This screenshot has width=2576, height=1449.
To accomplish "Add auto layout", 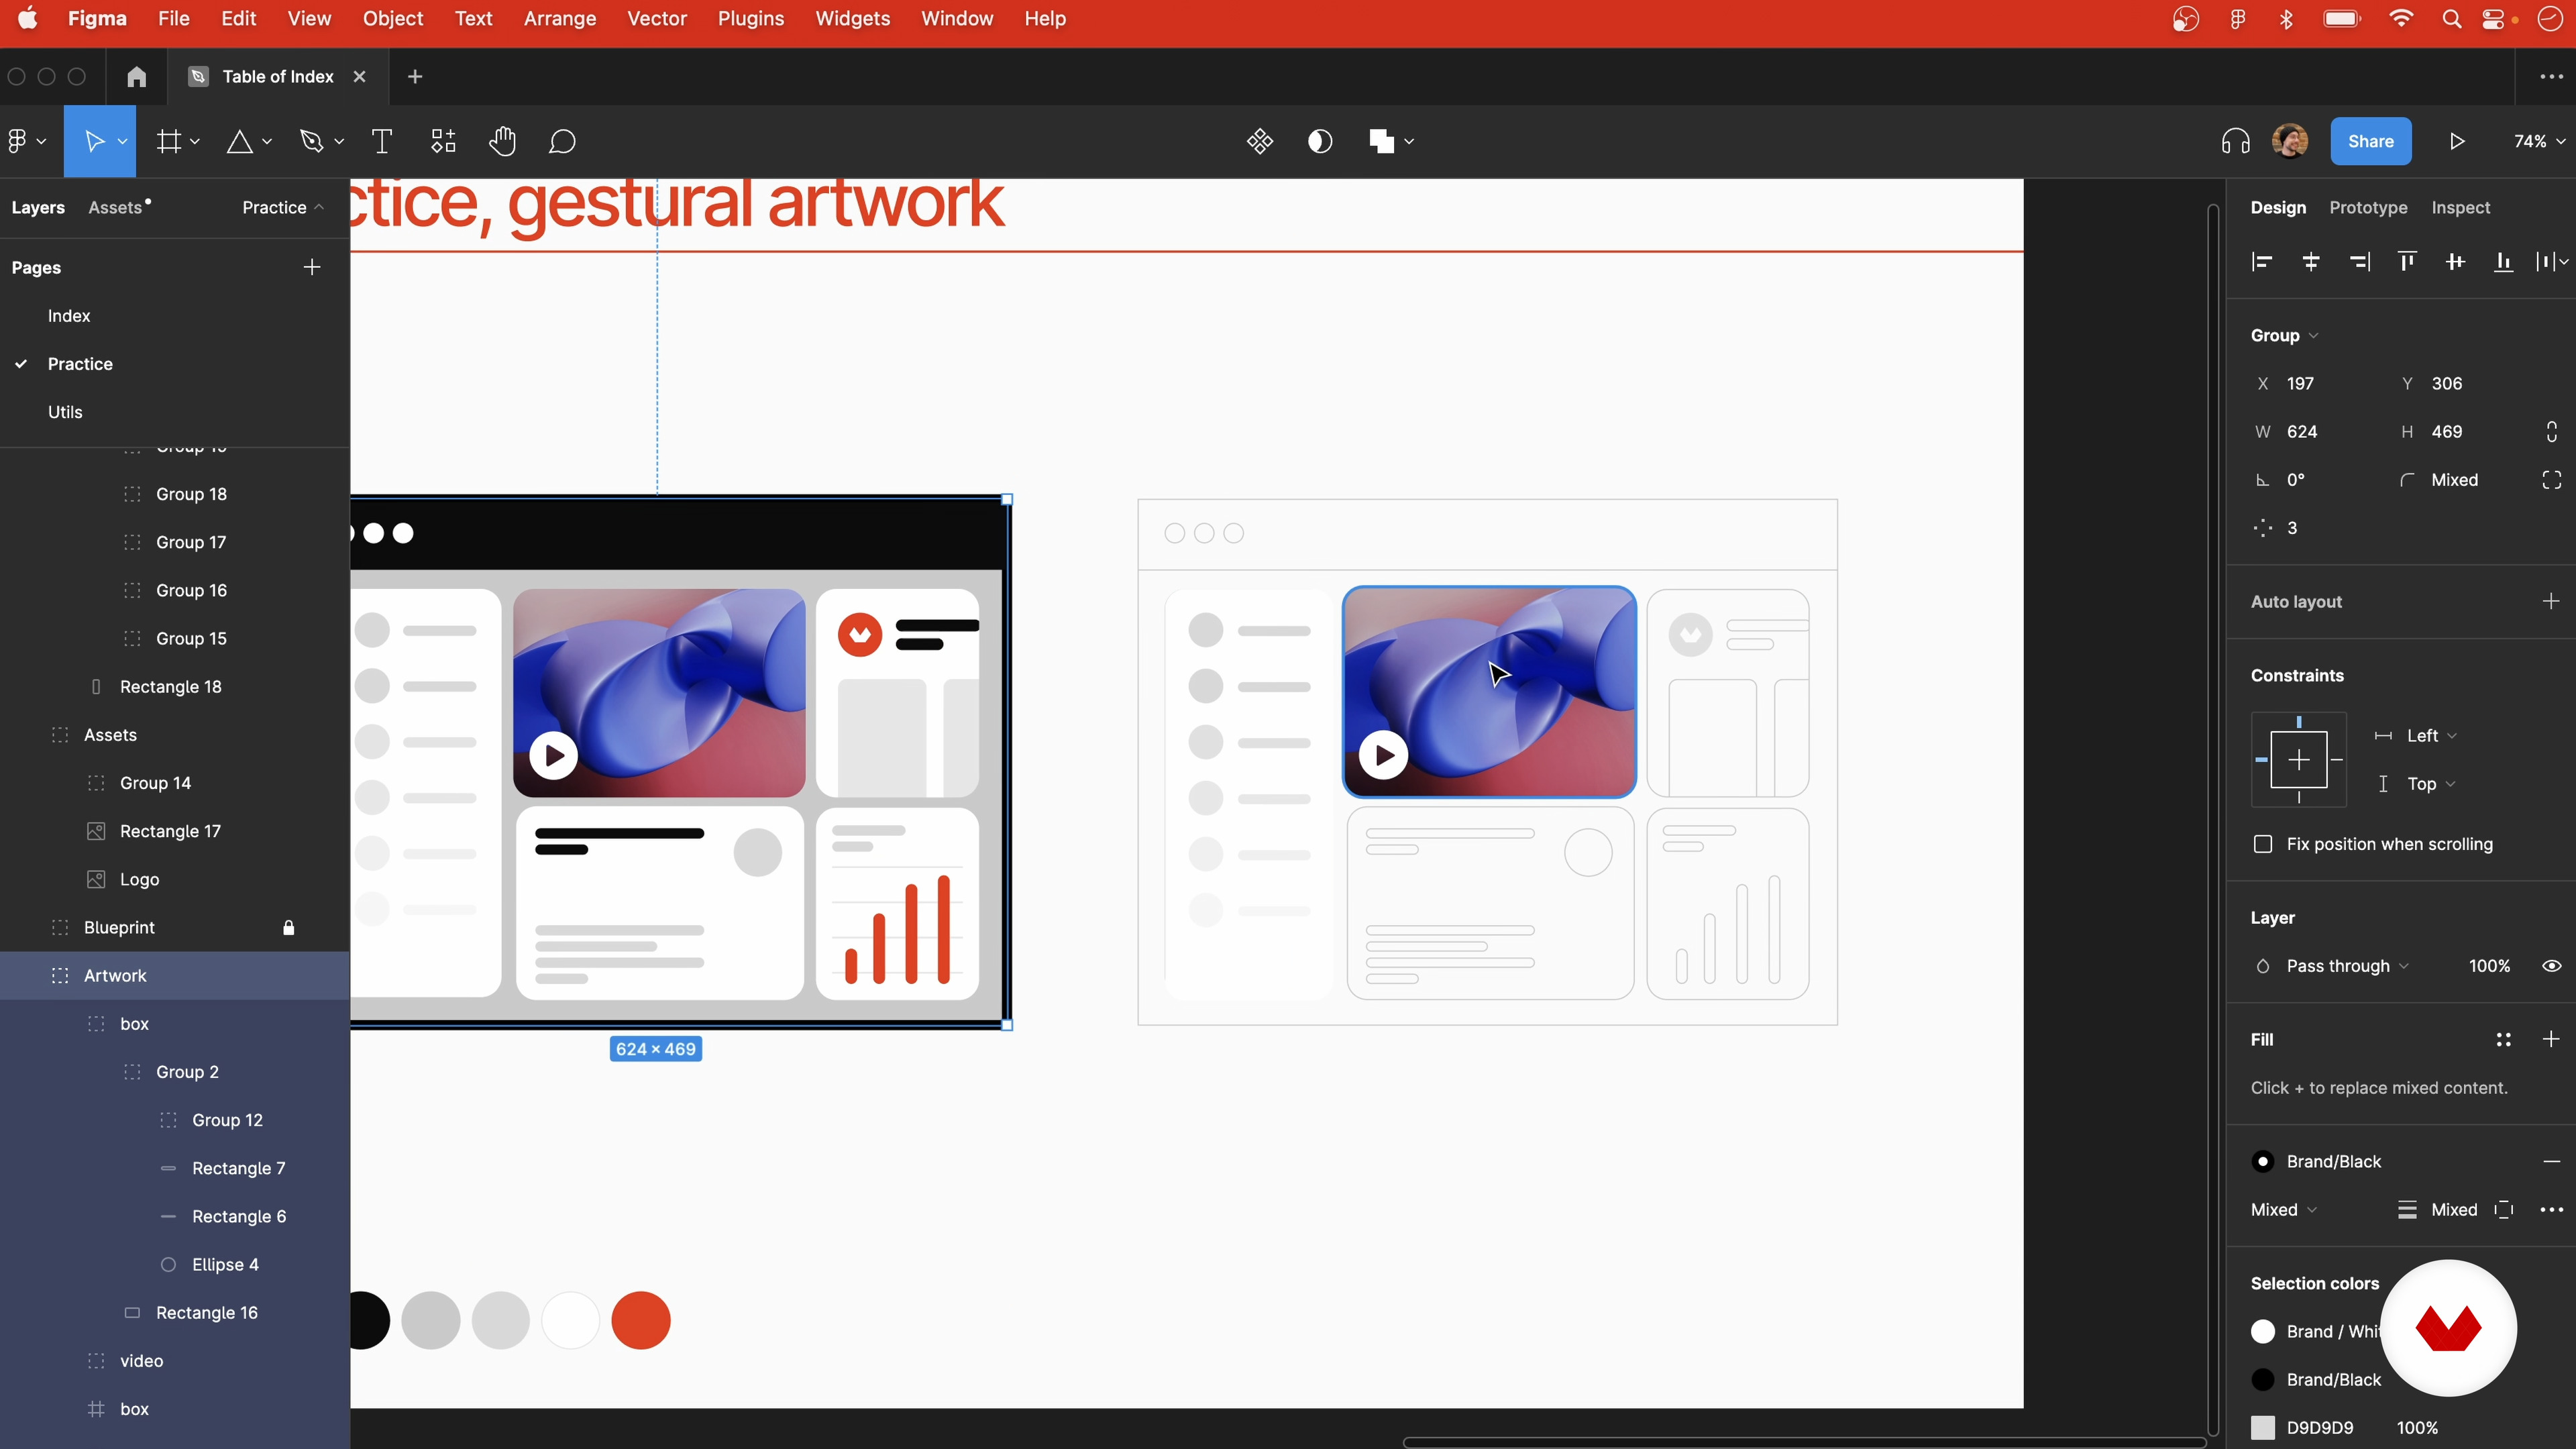I will [2551, 601].
